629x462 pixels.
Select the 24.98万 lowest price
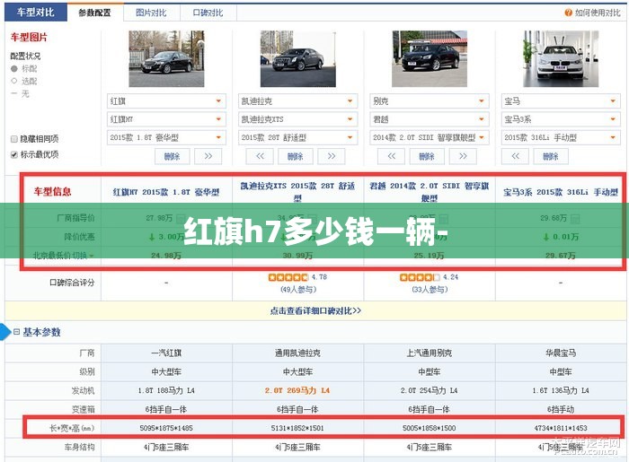point(166,256)
